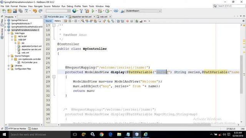Open Run Project dropdown arrow
The height and width of the screenshot is (138, 246).
[96, 11]
